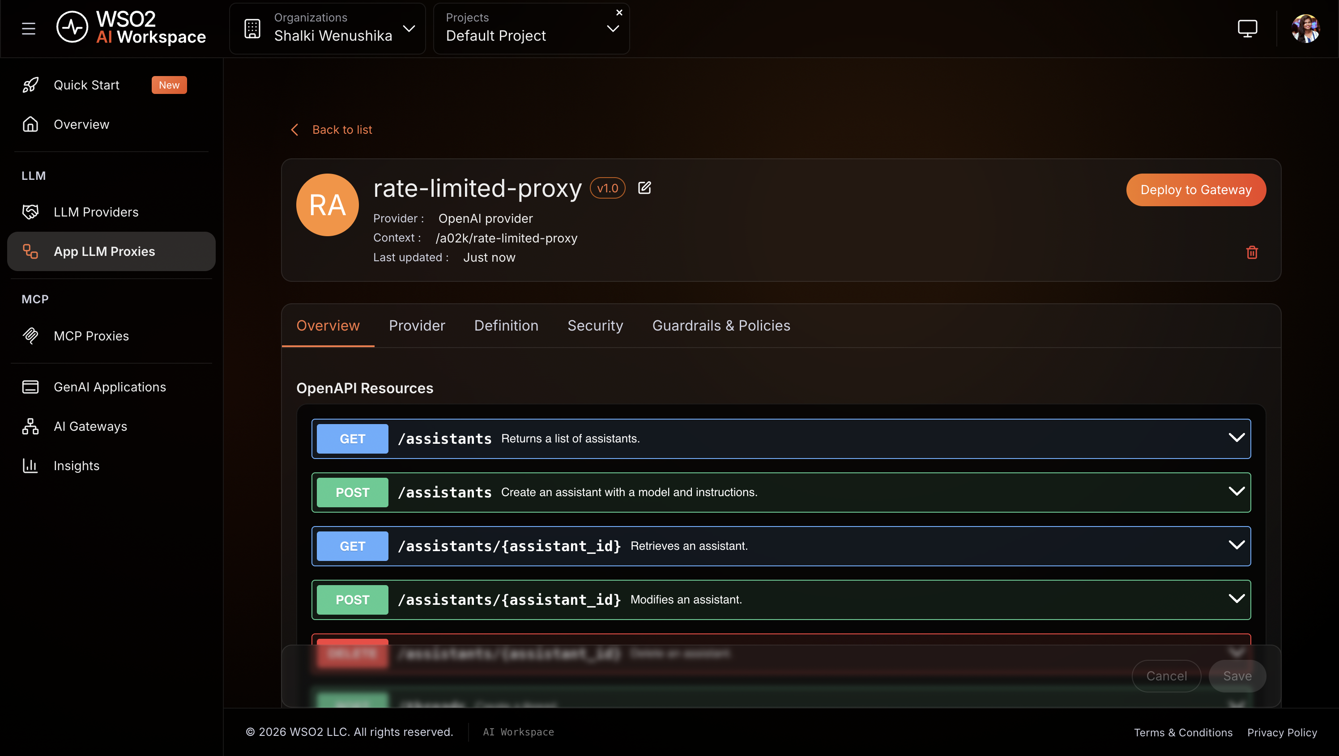Click 'Modifies an assistant.' description text
1339x756 pixels.
pos(686,599)
